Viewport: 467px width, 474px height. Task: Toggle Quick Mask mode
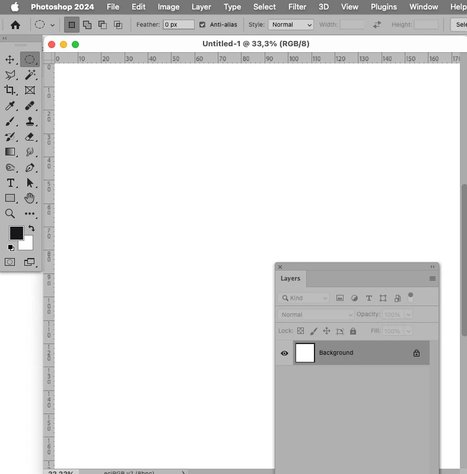pyautogui.click(x=9, y=262)
